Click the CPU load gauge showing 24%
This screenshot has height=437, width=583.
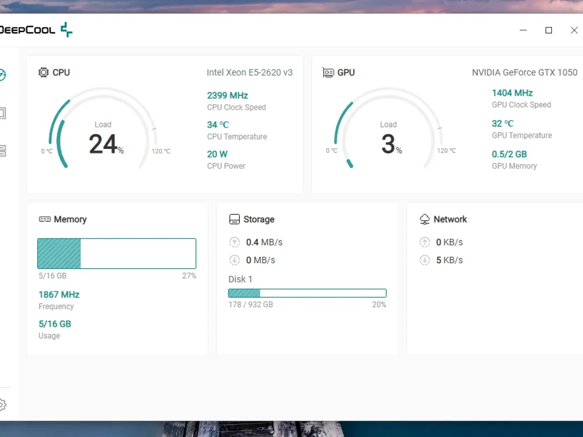point(103,128)
